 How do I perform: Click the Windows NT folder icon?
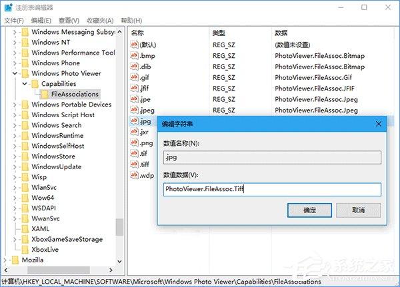[25, 43]
